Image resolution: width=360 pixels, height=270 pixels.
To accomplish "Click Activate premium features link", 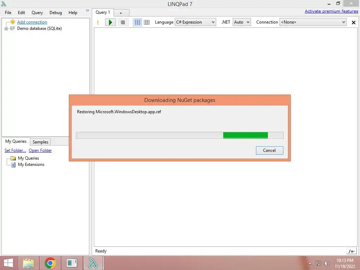I will [331, 11].
